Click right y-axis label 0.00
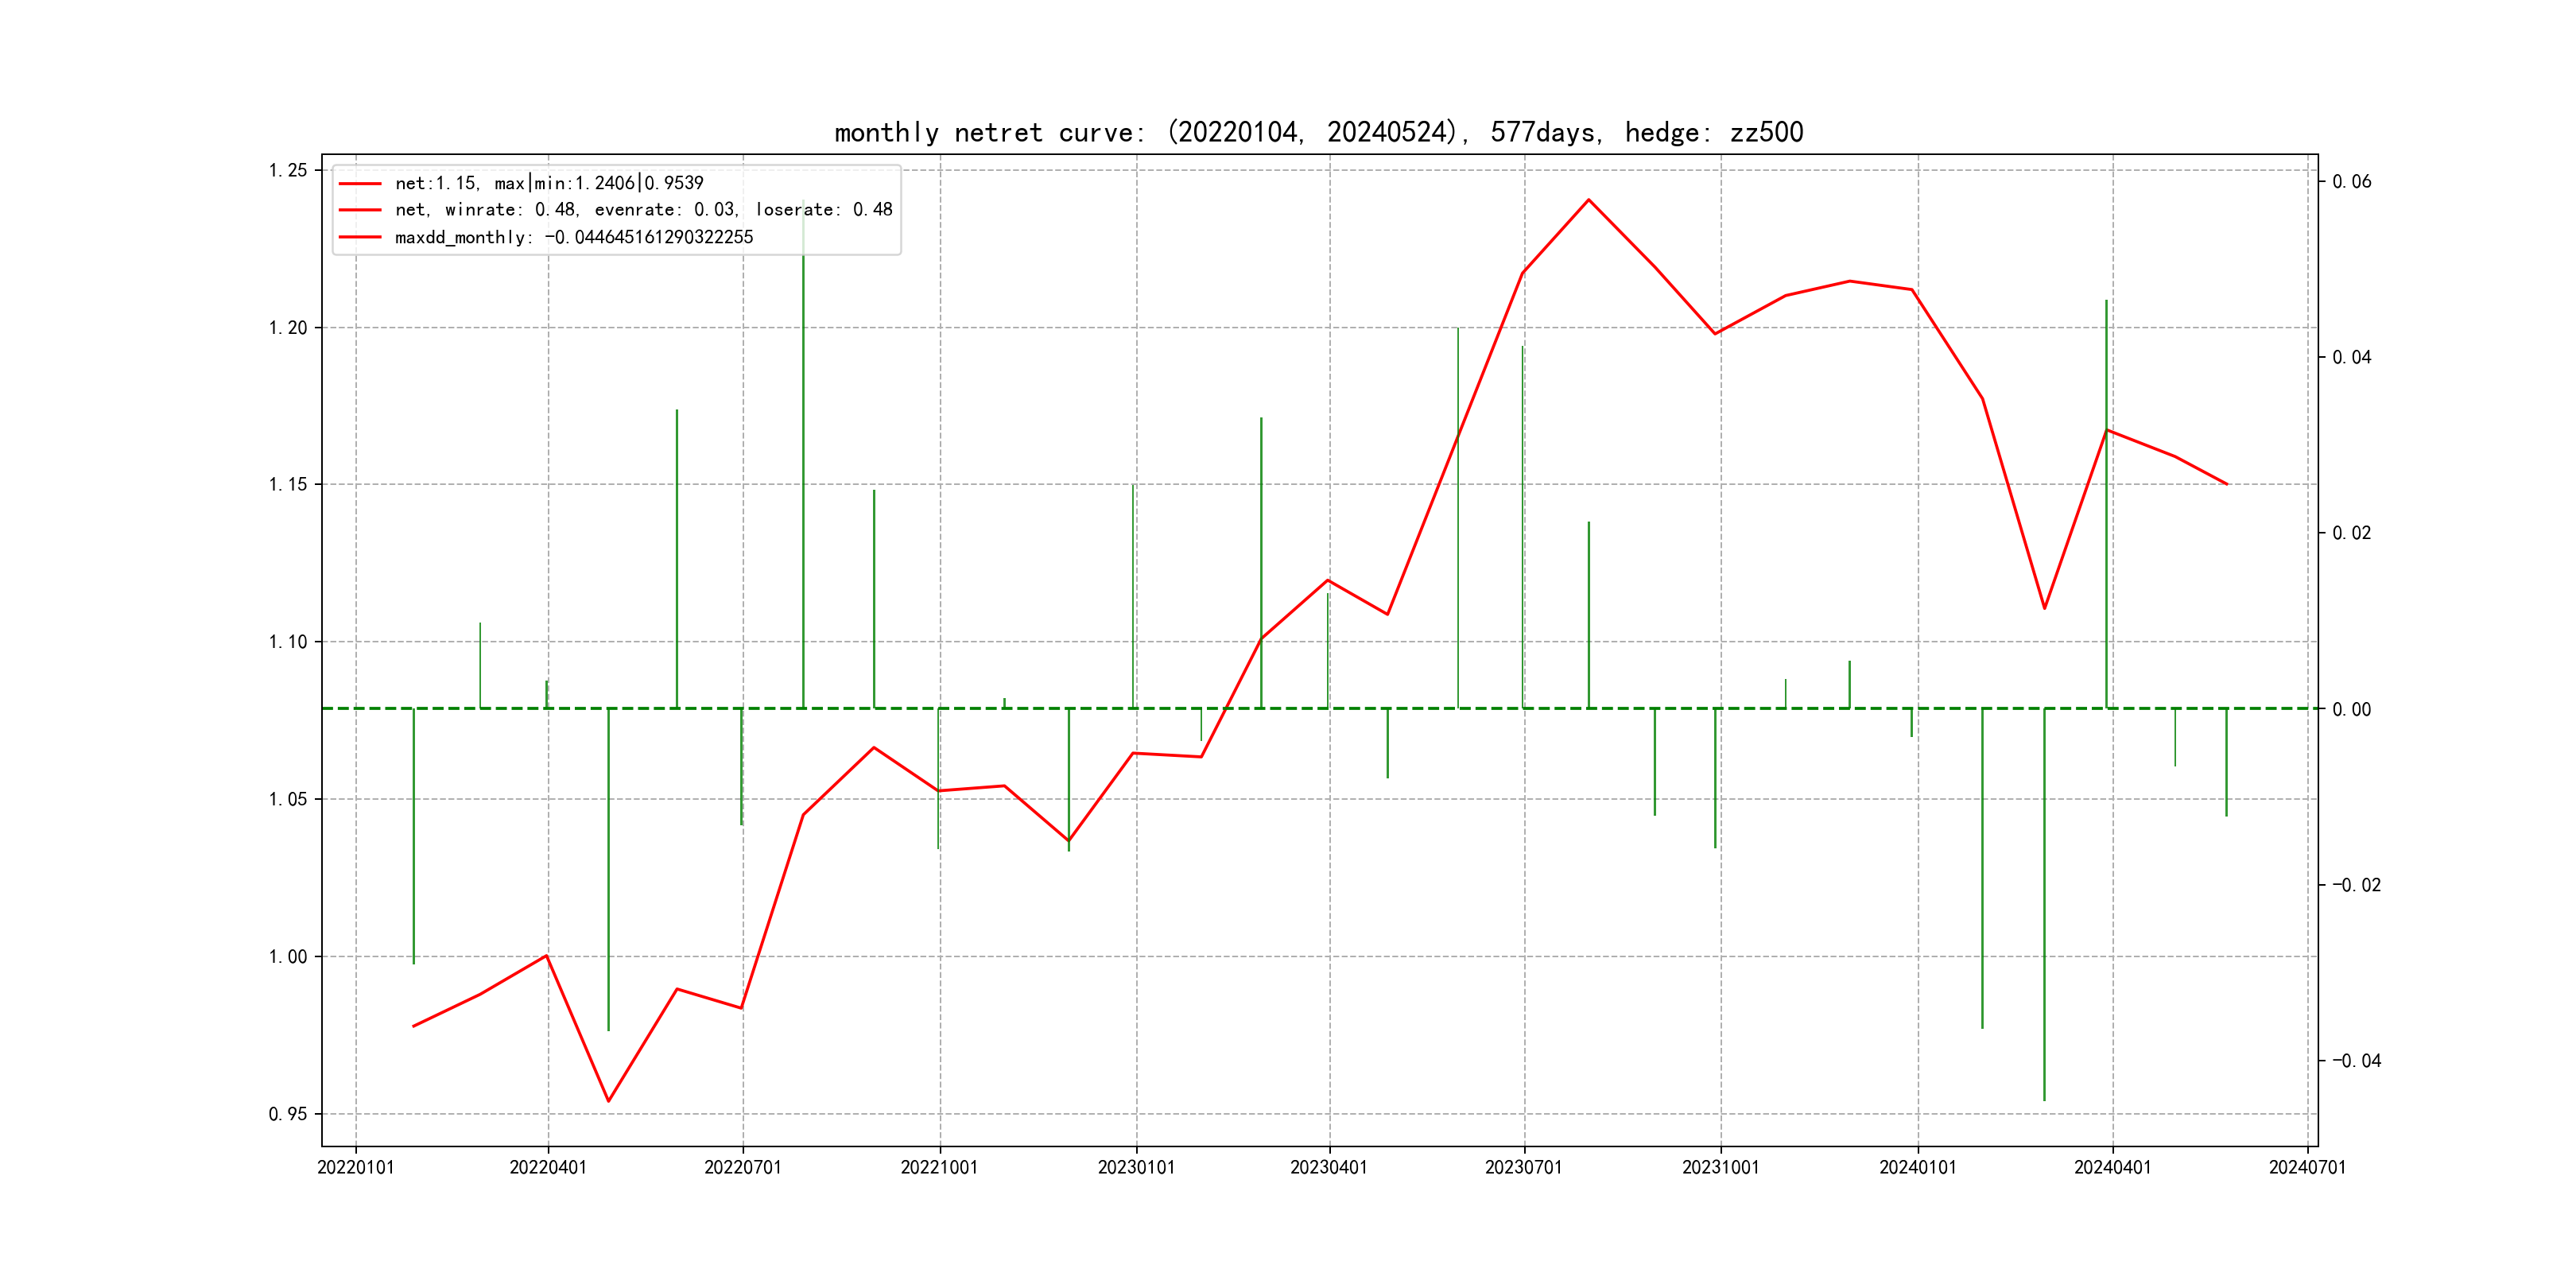2576x1288 pixels. [2351, 710]
